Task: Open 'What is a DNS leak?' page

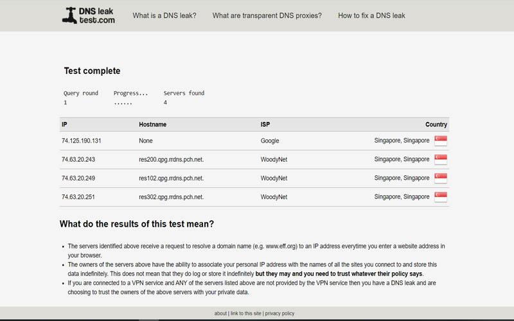Action: tap(164, 15)
